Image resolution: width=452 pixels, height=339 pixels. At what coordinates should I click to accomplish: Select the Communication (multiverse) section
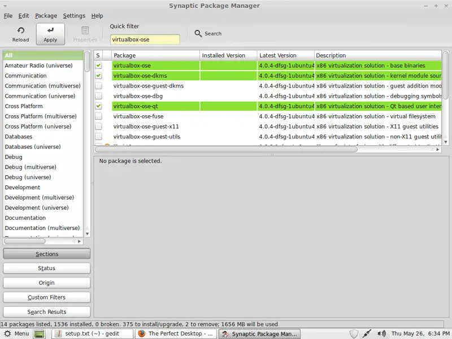coord(43,86)
